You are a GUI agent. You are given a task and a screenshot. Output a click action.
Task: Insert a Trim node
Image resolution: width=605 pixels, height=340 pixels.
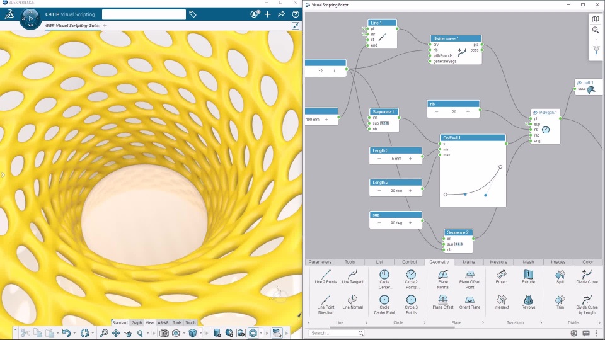pos(560,302)
